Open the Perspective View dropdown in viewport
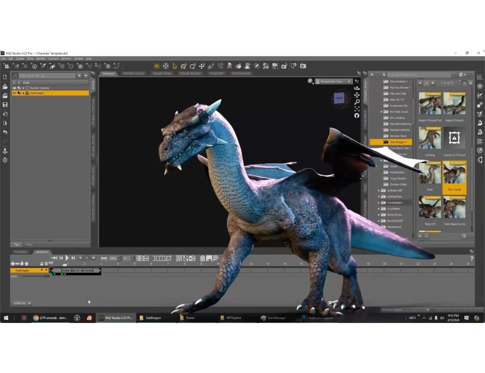 (333, 81)
